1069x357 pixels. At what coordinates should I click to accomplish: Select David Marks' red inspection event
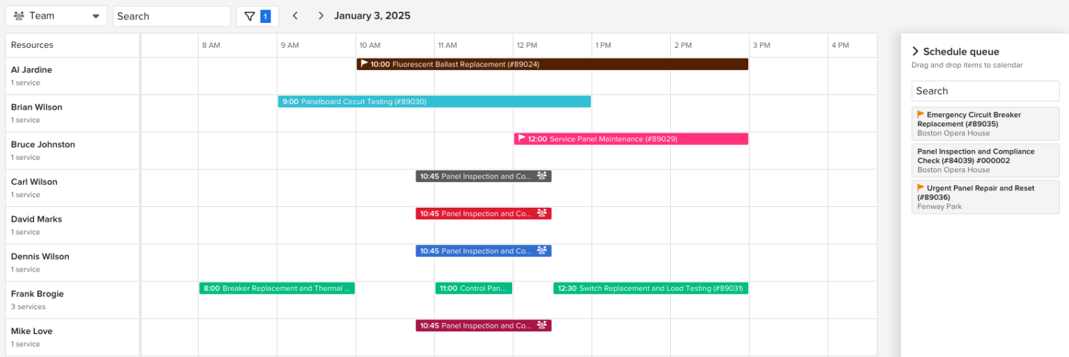click(477, 213)
